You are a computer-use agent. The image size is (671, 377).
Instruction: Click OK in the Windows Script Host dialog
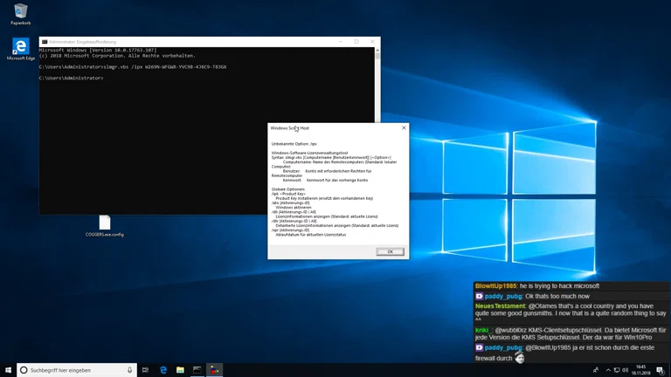390,251
